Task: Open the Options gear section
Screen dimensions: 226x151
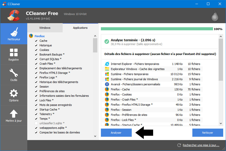Action: coord(14,95)
